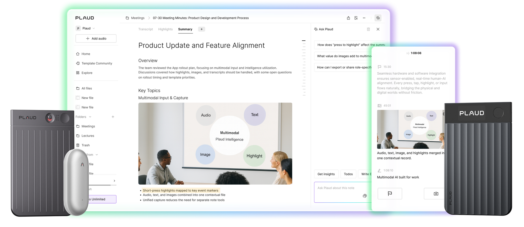
Task: Switch to the Highlights tab
Action: tap(165, 29)
